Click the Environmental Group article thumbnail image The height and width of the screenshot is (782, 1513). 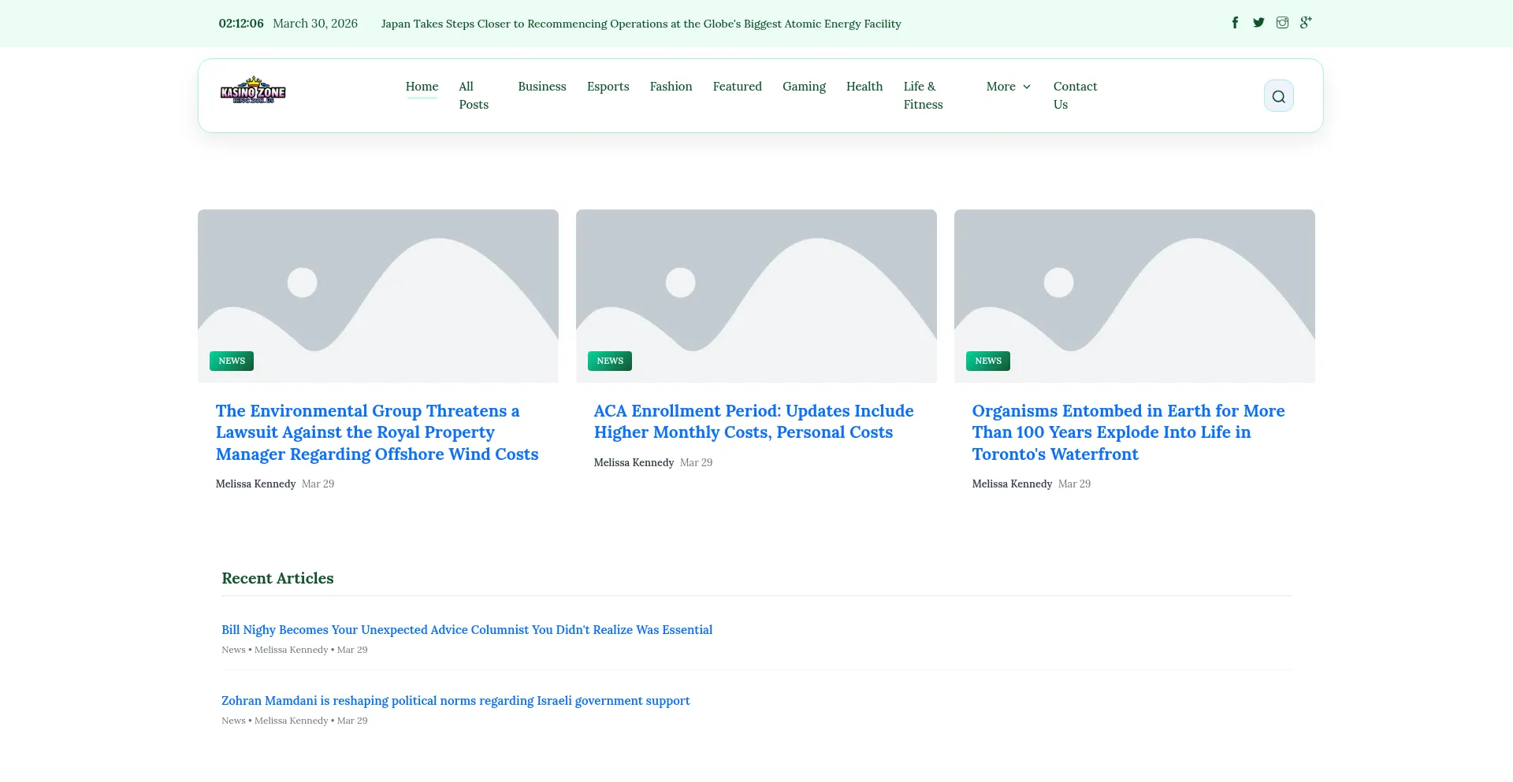pos(378,296)
